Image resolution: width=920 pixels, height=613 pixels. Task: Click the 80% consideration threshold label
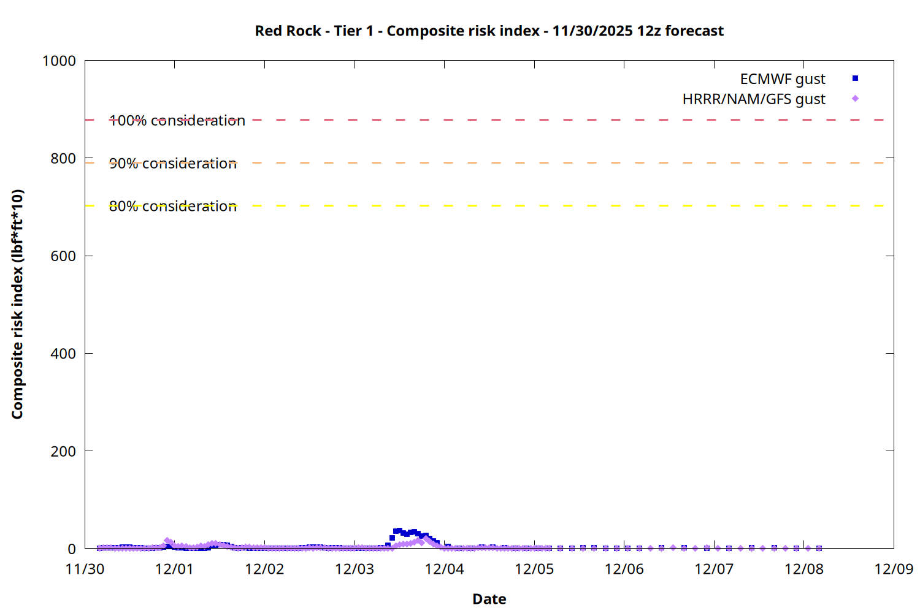click(173, 207)
